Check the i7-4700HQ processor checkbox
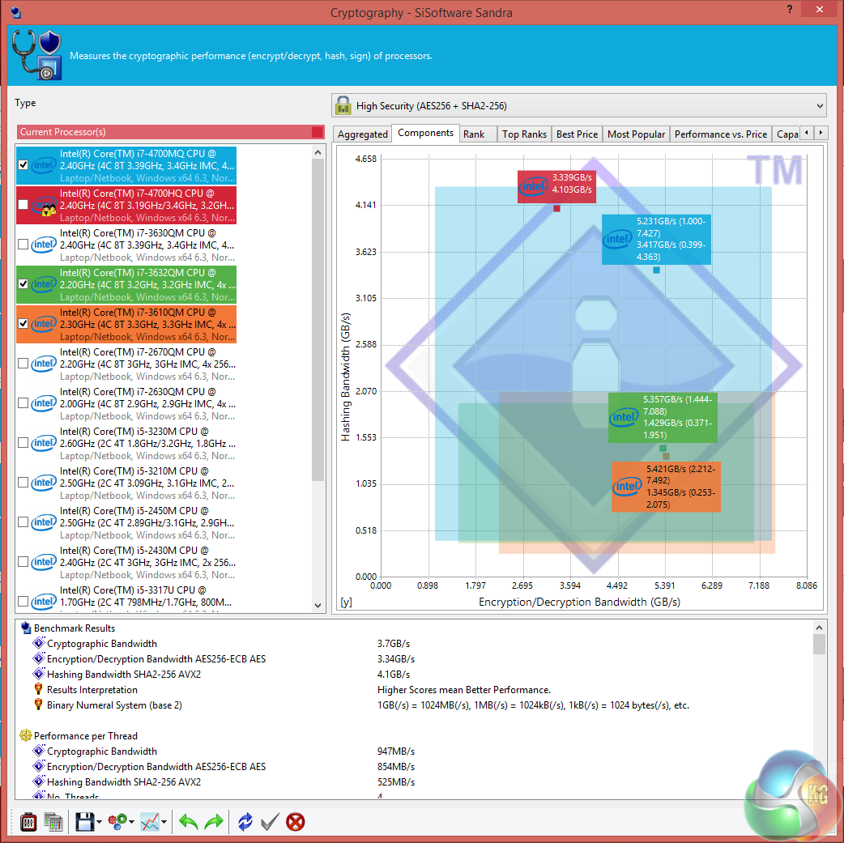Image resolution: width=844 pixels, height=843 pixels. [23, 205]
